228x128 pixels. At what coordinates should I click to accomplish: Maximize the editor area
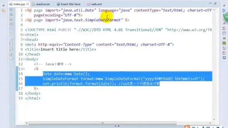[x=215, y=3]
